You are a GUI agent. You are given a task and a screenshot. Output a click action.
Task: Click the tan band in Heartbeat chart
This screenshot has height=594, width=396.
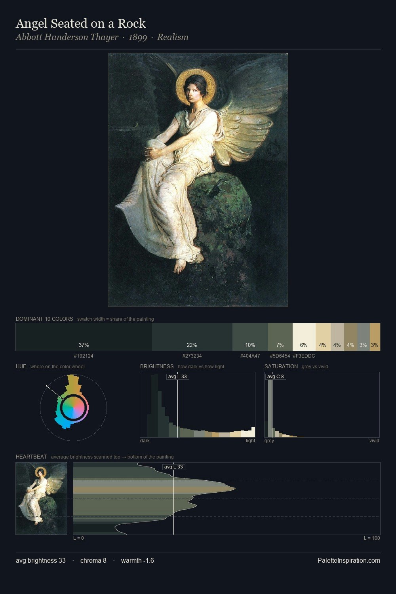tap(154, 490)
